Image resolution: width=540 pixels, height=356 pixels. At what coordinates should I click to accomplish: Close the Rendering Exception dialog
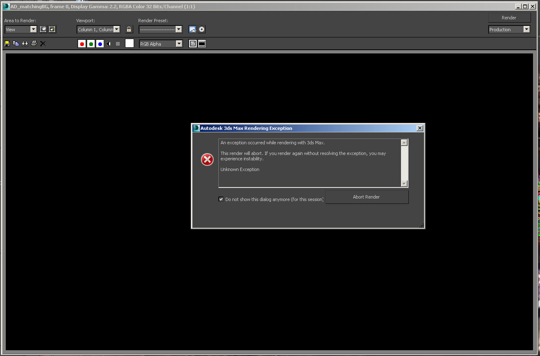point(420,128)
